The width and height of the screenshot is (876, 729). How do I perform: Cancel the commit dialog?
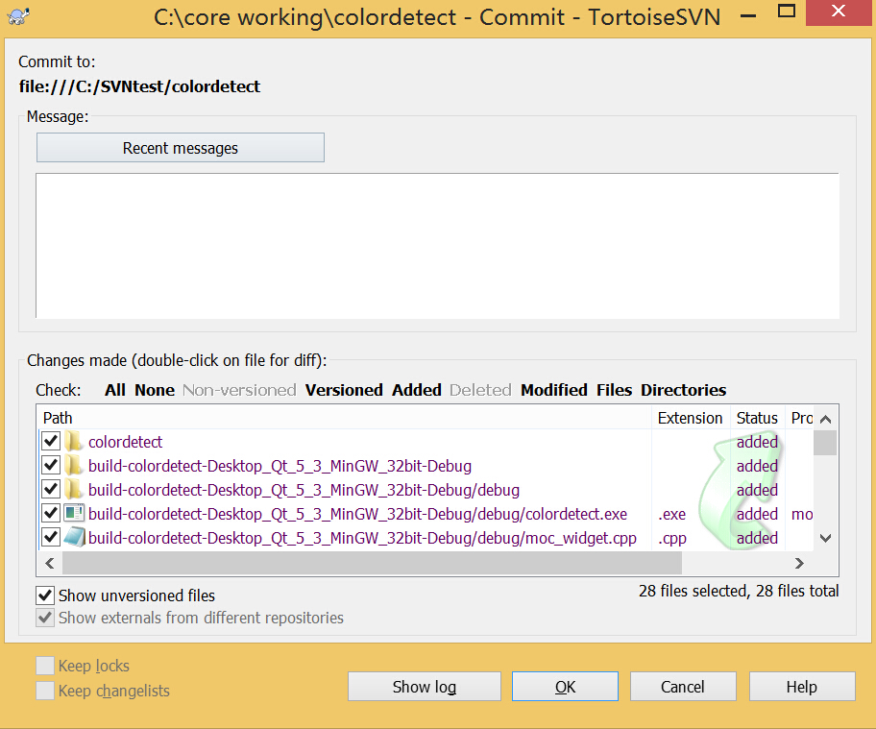point(683,687)
